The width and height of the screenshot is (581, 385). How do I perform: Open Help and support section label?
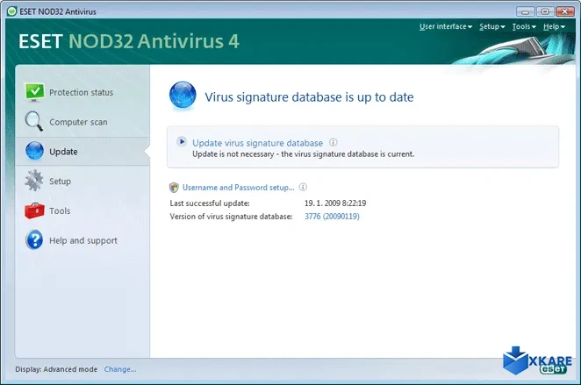[x=83, y=240]
